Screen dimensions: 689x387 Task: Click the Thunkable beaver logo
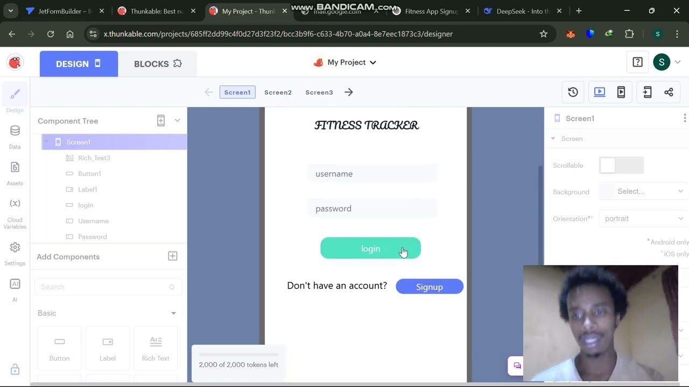coord(15,62)
